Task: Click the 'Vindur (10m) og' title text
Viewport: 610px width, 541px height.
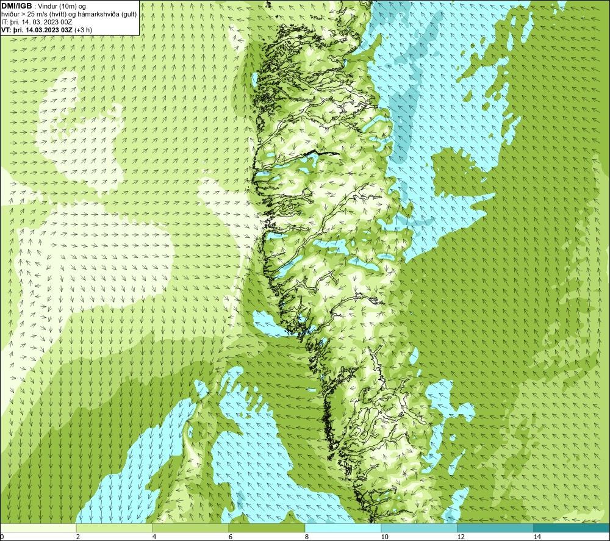Action: 63,7
